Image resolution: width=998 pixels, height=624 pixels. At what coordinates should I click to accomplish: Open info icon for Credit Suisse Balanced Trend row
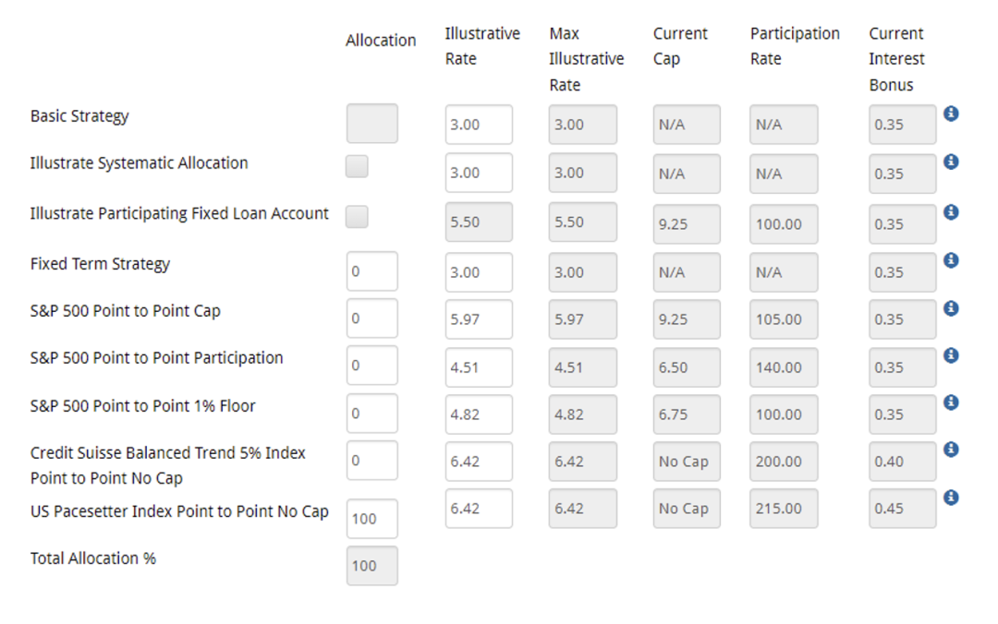pyautogui.click(x=951, y=450)
